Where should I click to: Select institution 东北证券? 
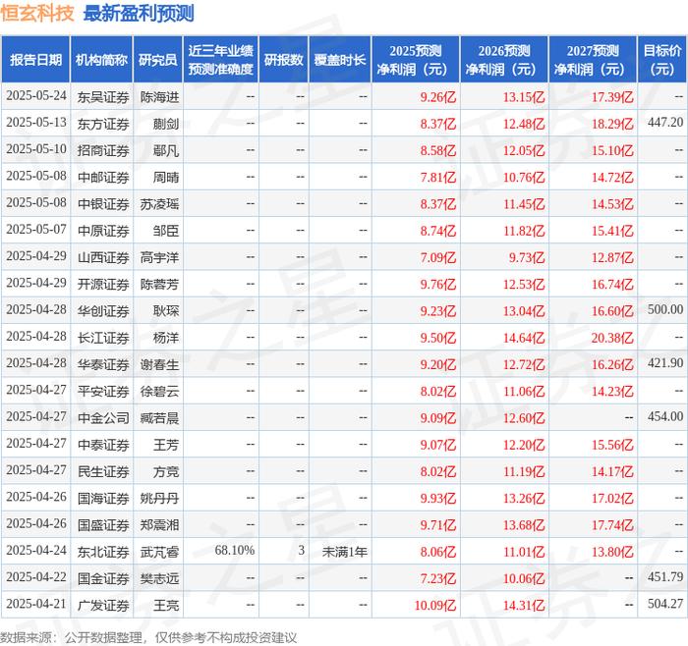click(x=103, y=552)
